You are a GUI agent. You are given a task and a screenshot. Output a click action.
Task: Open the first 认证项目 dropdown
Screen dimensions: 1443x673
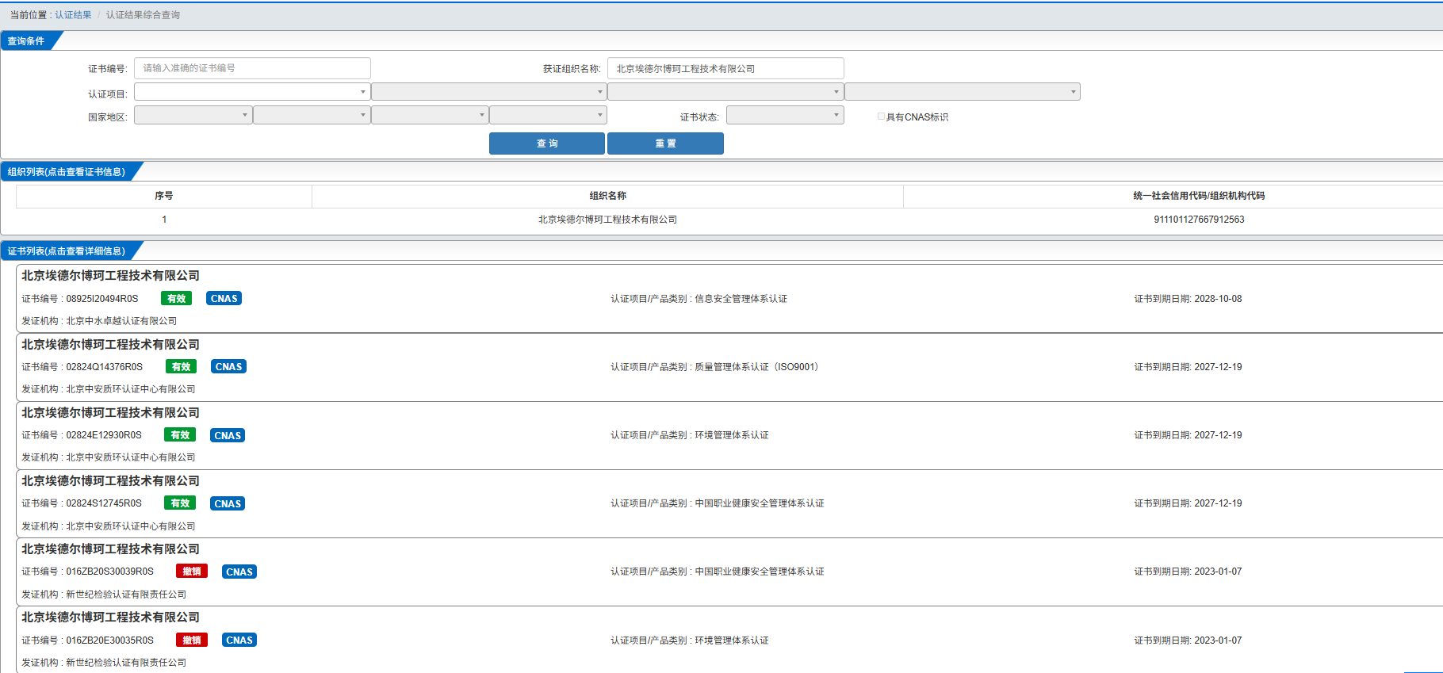(252, 92)
